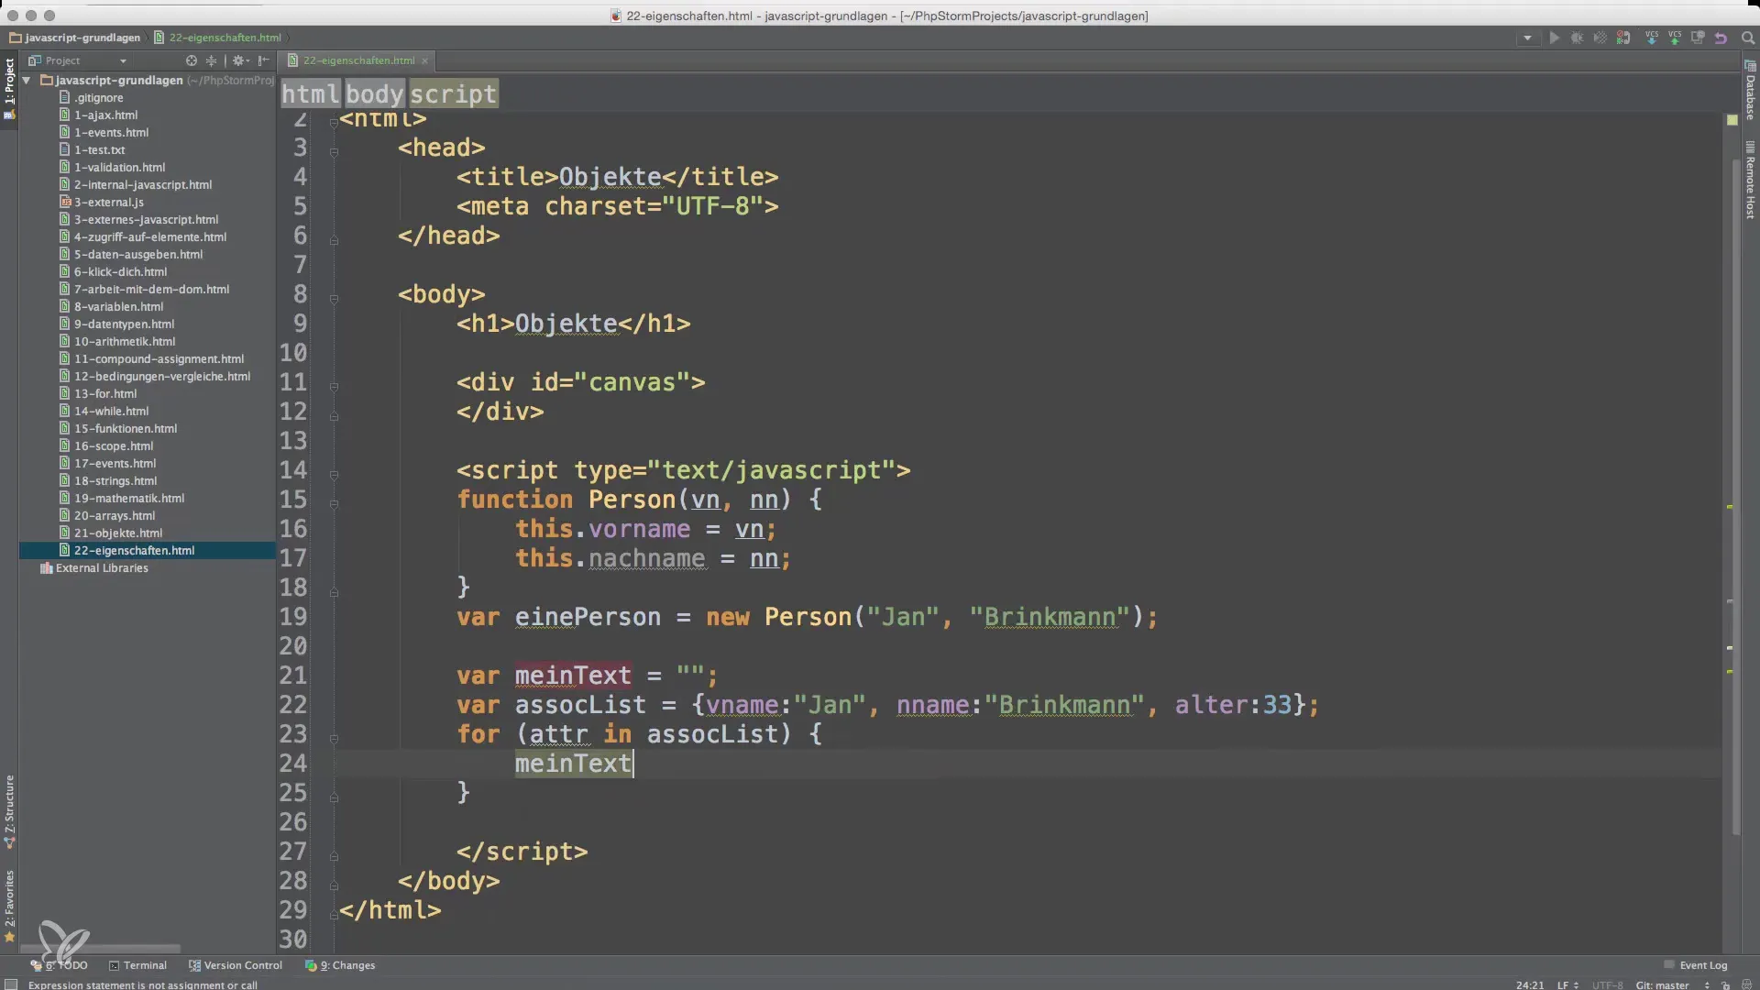Image resolution: width=1760 pixels, height=990 pixels.
Task: Place cursor after meinText on line 24
Action: pyautogui.click(x=633, y=764)
